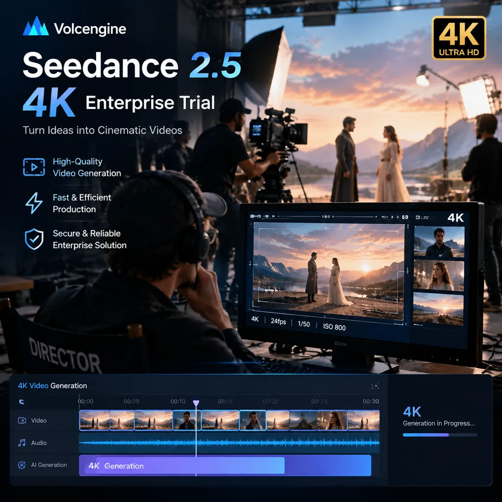Click the large gradient 4K beside Enterprise Trial

(50, 102)
